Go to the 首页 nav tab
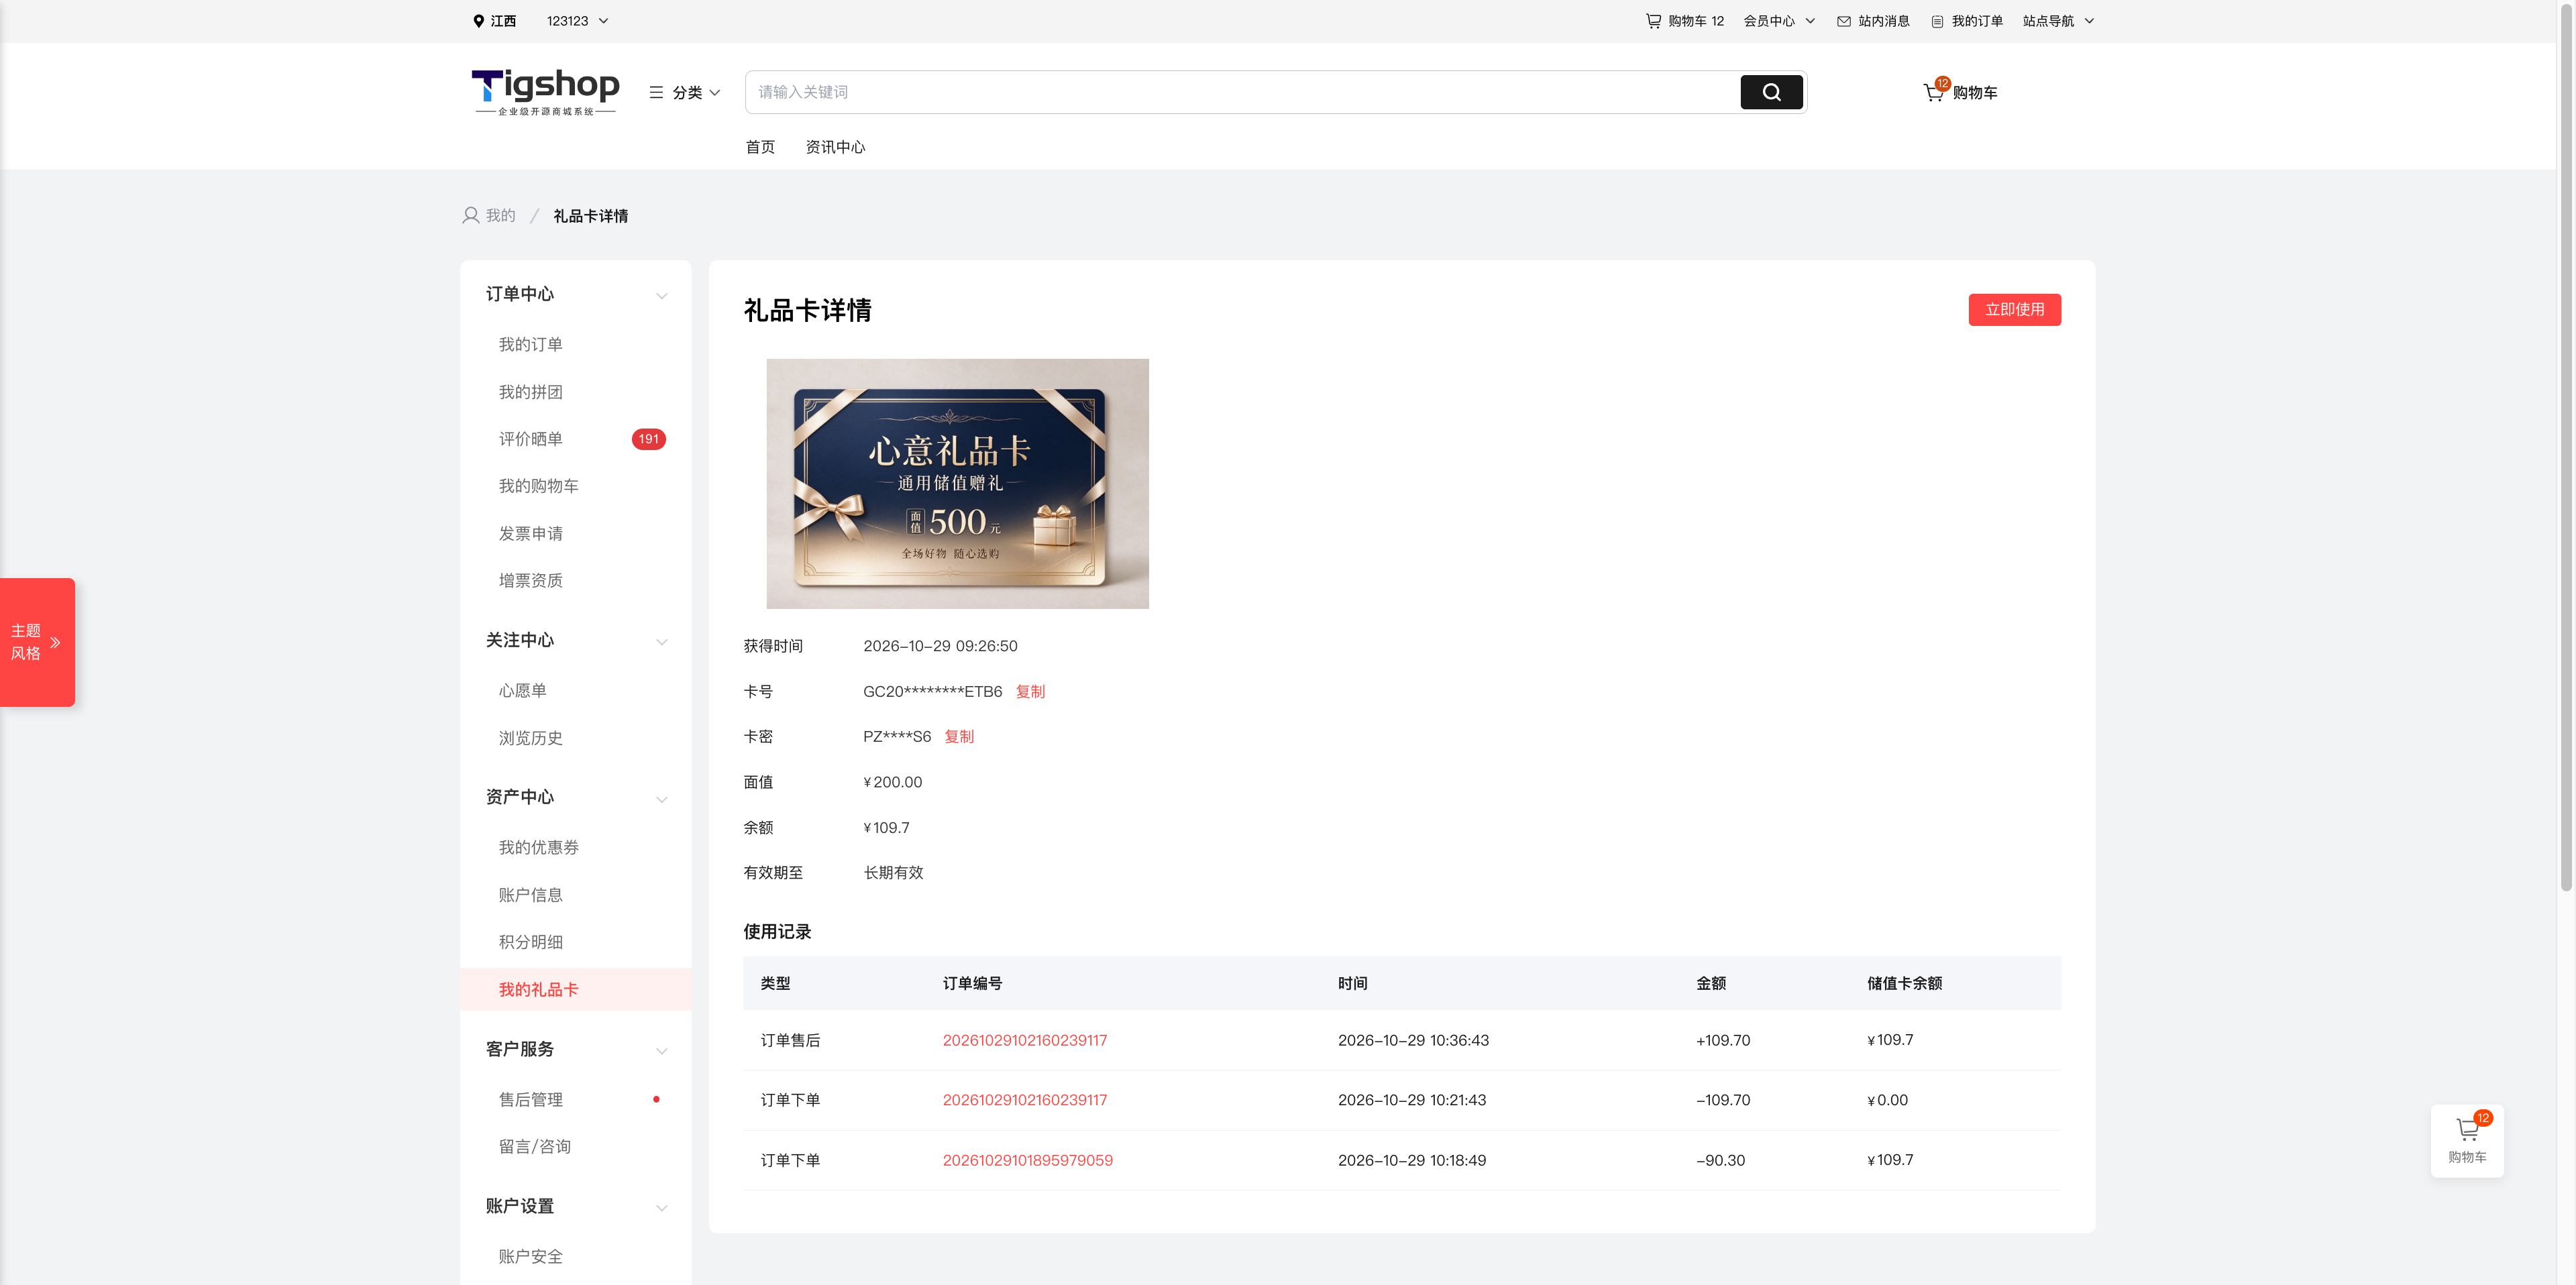This screenshot has width=2576, height=1285. pyautogui.click(x=760, y=147)
